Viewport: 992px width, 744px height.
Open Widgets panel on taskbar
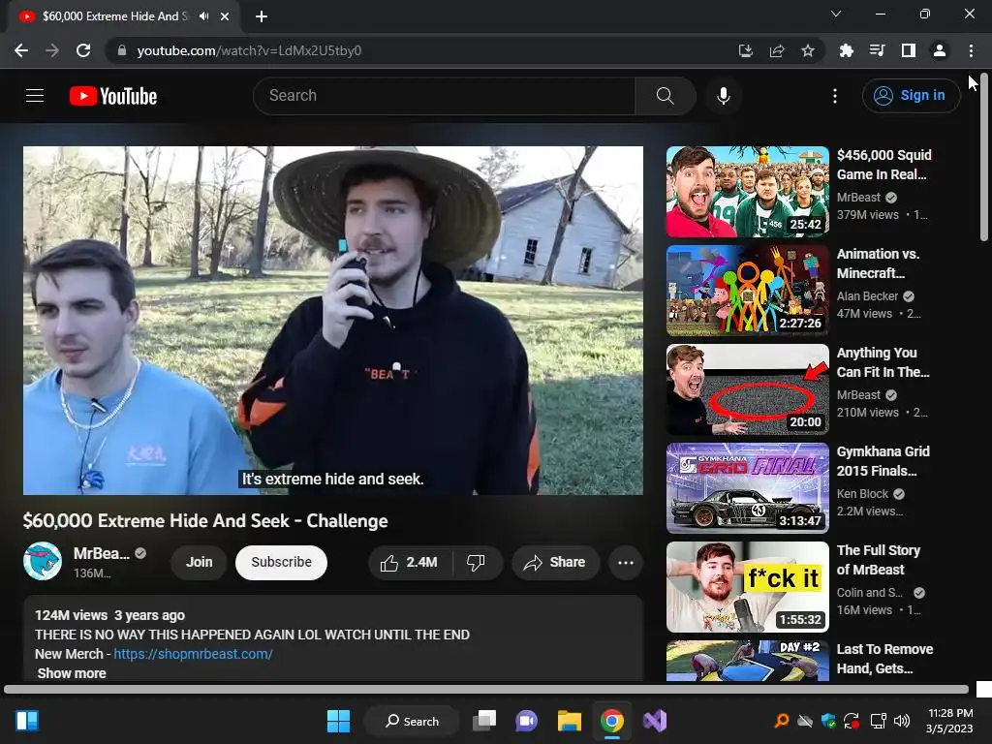[27, 721]
